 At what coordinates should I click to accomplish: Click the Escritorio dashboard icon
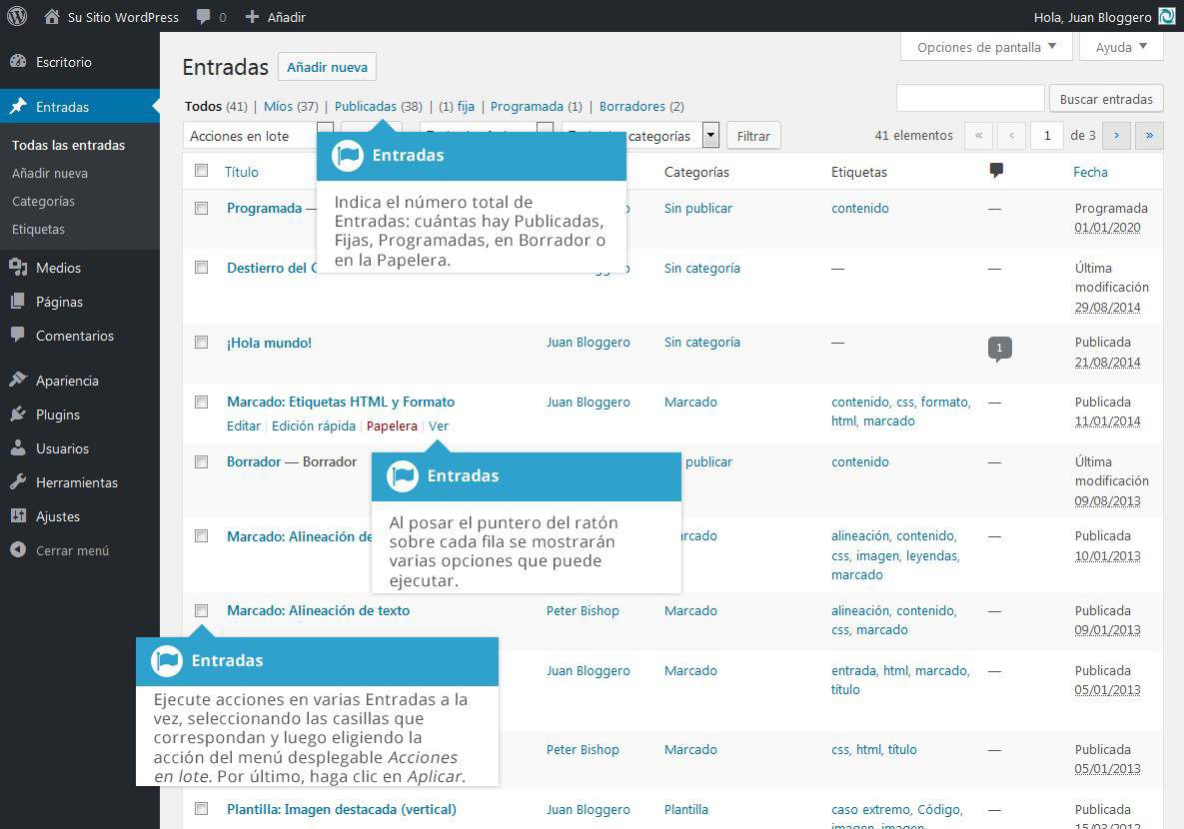point(18,62)
